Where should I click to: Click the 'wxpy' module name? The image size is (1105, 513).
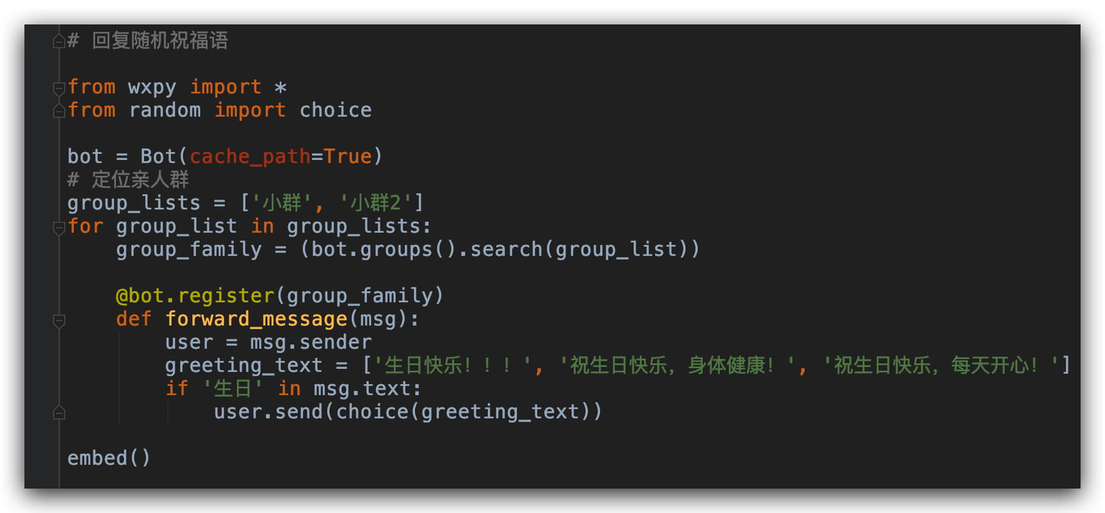click(x=153, y=87)
